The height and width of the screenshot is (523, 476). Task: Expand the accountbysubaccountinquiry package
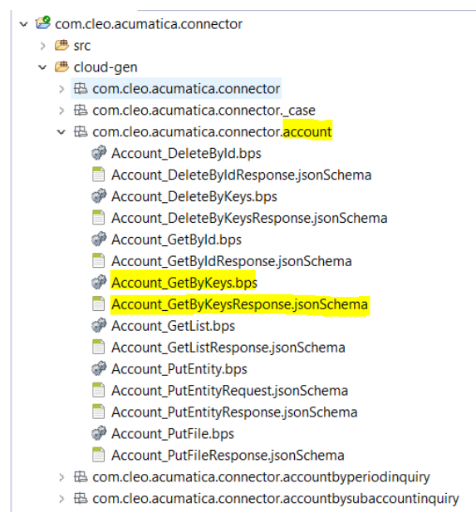pos(61,499)
